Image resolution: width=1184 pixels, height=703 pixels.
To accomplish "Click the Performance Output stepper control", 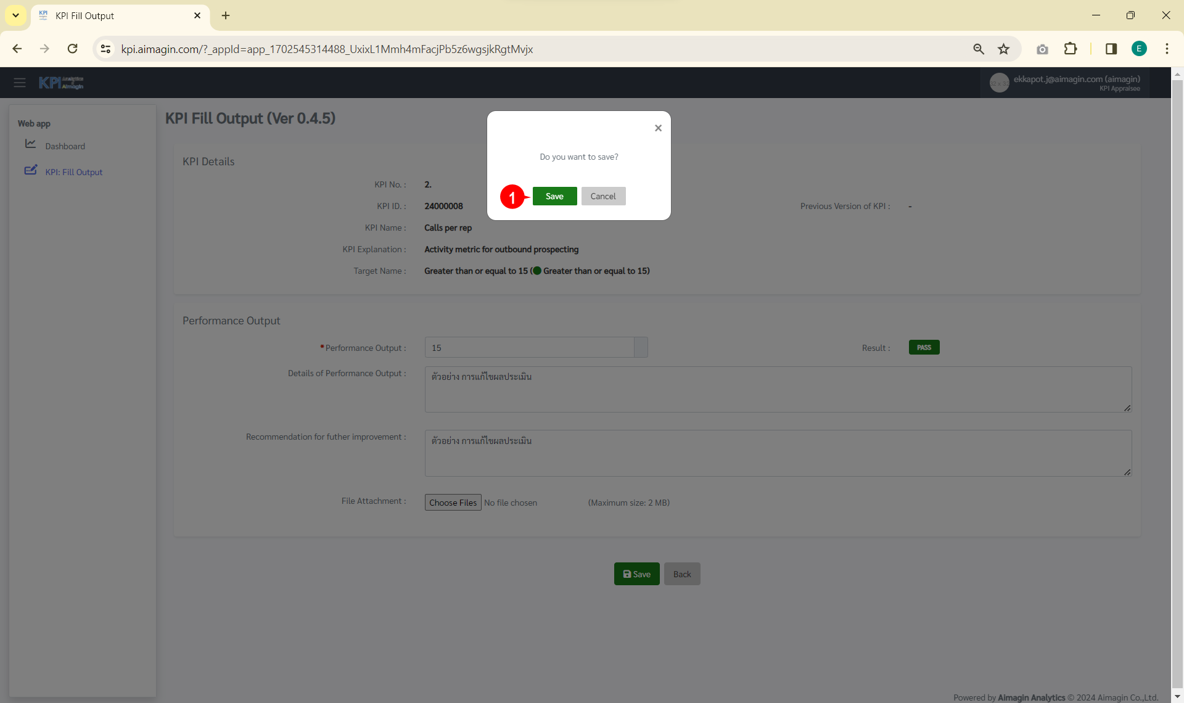I will (x=641, y=348).
